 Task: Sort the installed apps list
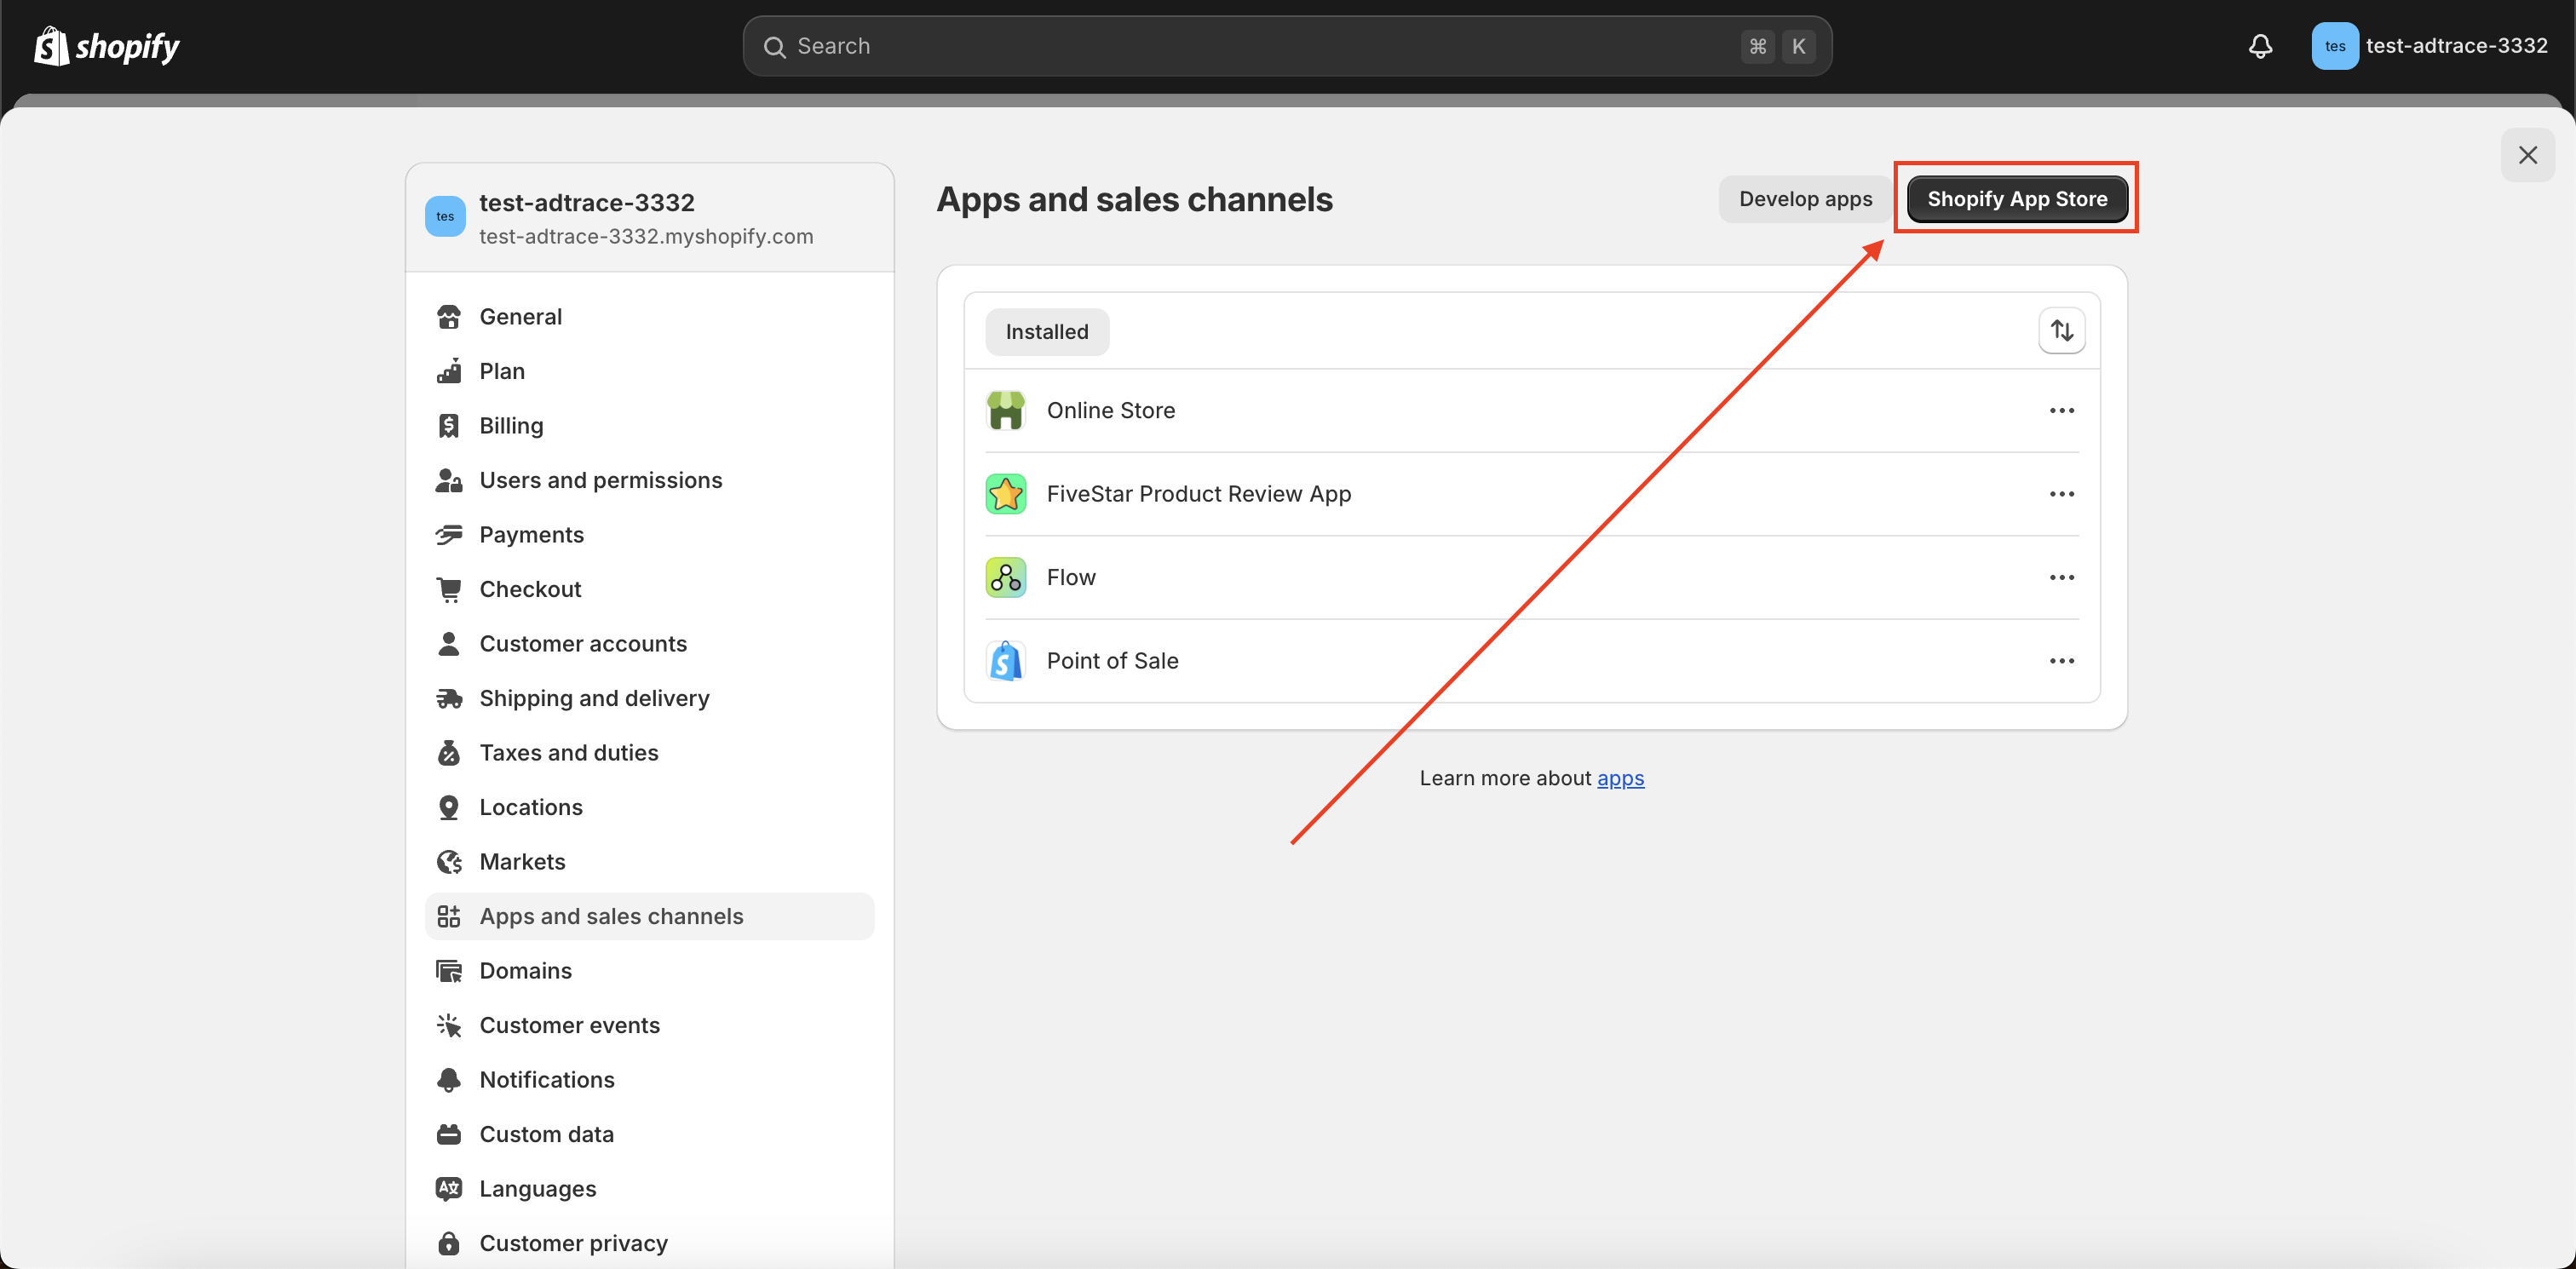[x=2061, y=330]
